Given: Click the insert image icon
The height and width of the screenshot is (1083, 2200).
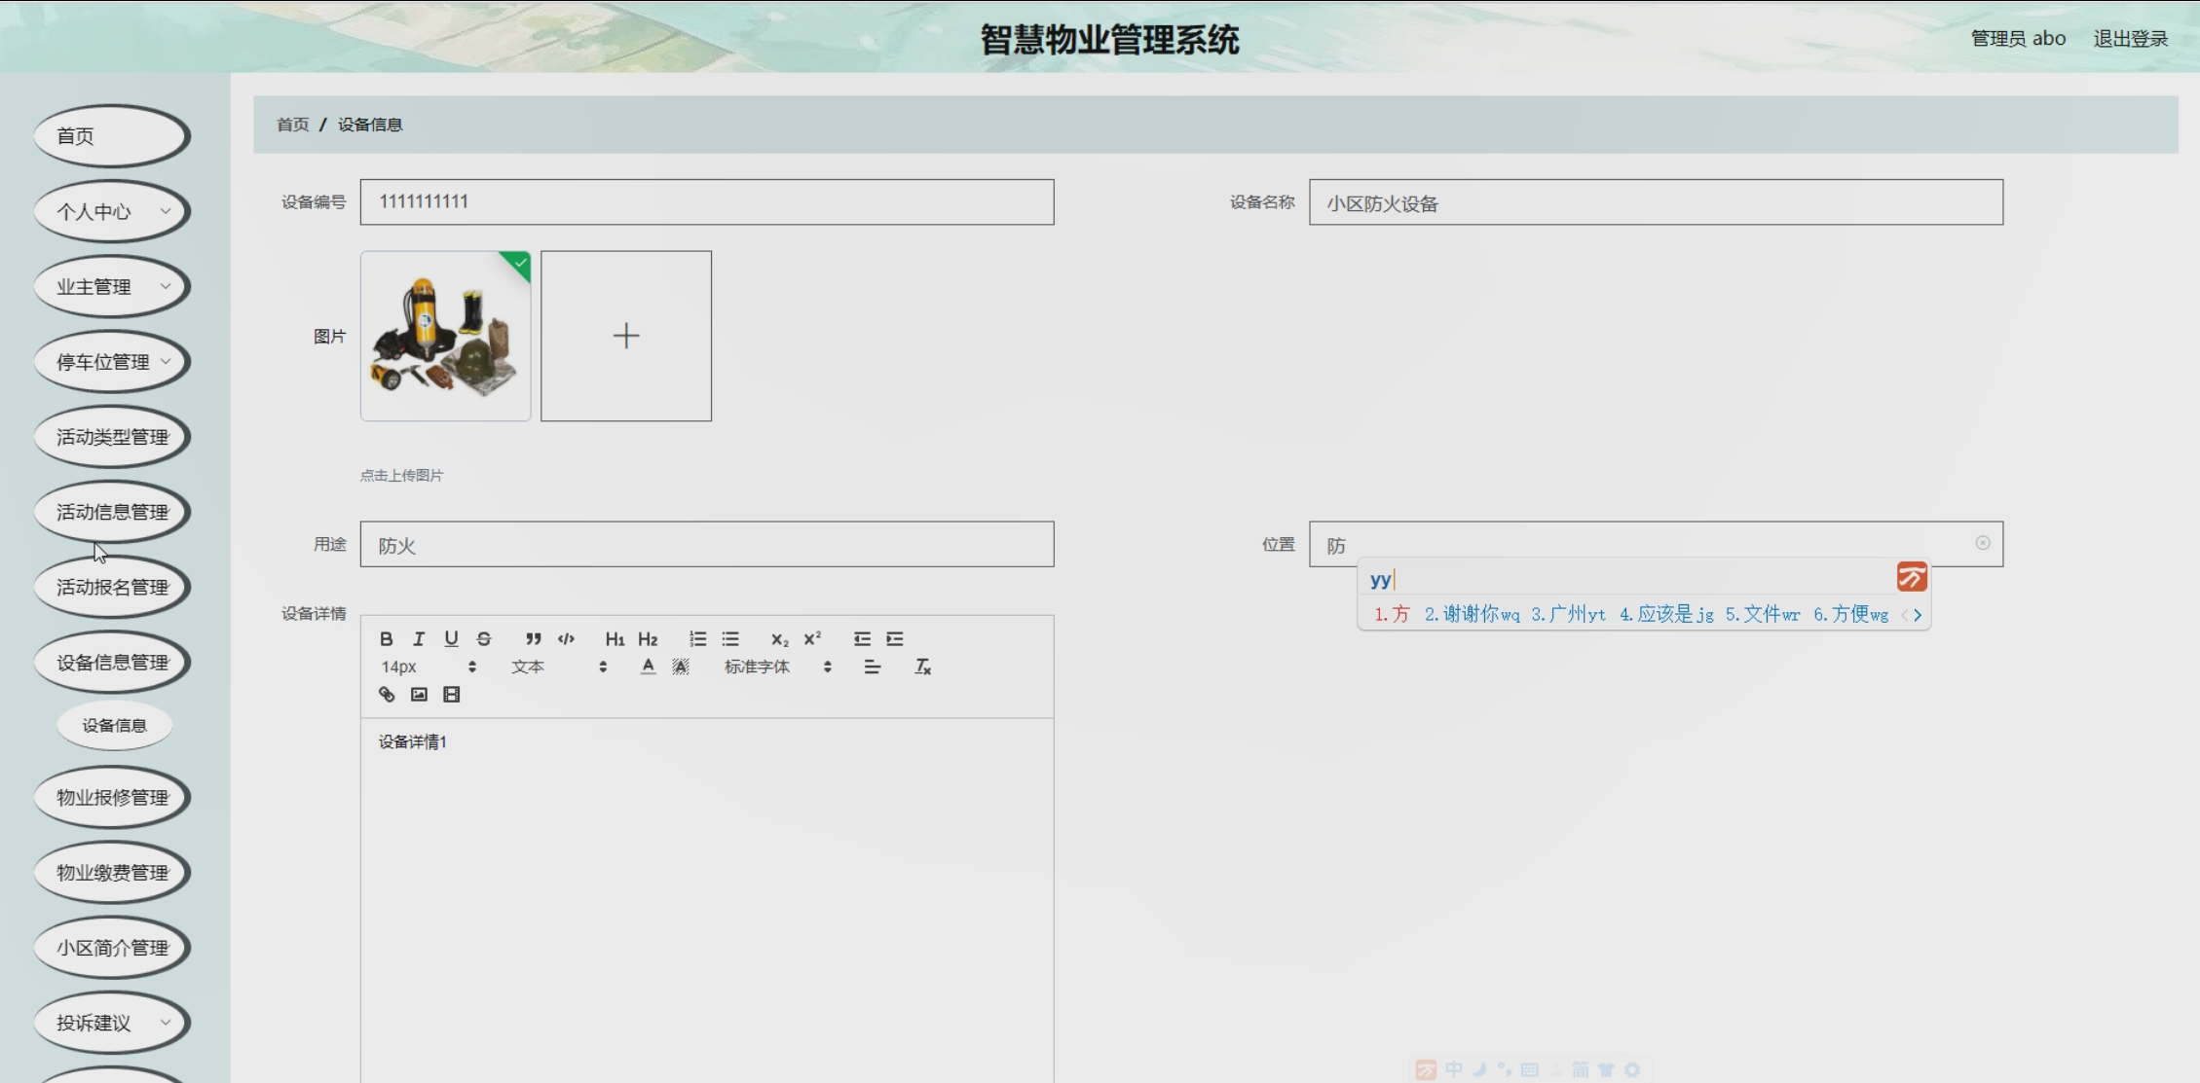Looking at the screenshot, I should click(419, 695).
